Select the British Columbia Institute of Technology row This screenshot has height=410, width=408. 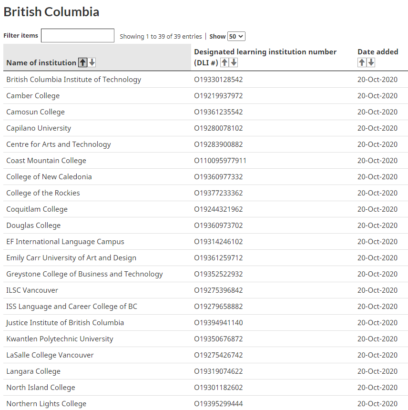click(x=205, y=80)
